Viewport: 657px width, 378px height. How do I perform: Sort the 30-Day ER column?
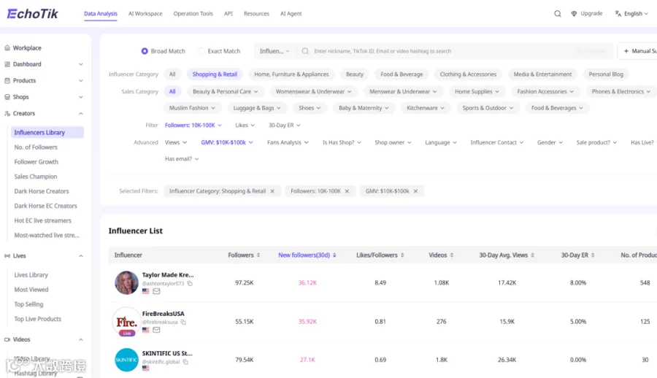[x=593, y=255]
